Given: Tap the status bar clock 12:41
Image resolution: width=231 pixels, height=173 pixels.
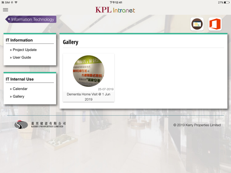Looking at the screenshot, I should pyautogui.click(x=116, y=3).
